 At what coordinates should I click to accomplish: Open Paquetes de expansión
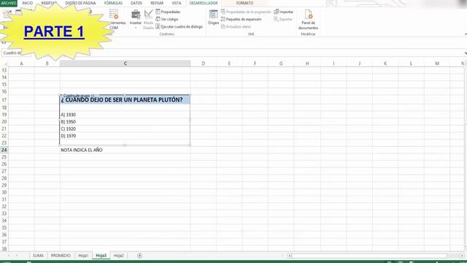(x=241, y=19)
